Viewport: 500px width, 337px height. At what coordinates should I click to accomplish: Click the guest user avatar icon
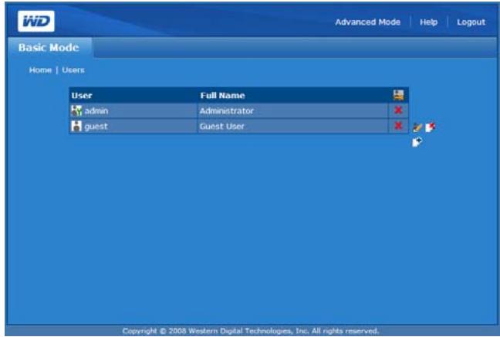tap(76, 126)
